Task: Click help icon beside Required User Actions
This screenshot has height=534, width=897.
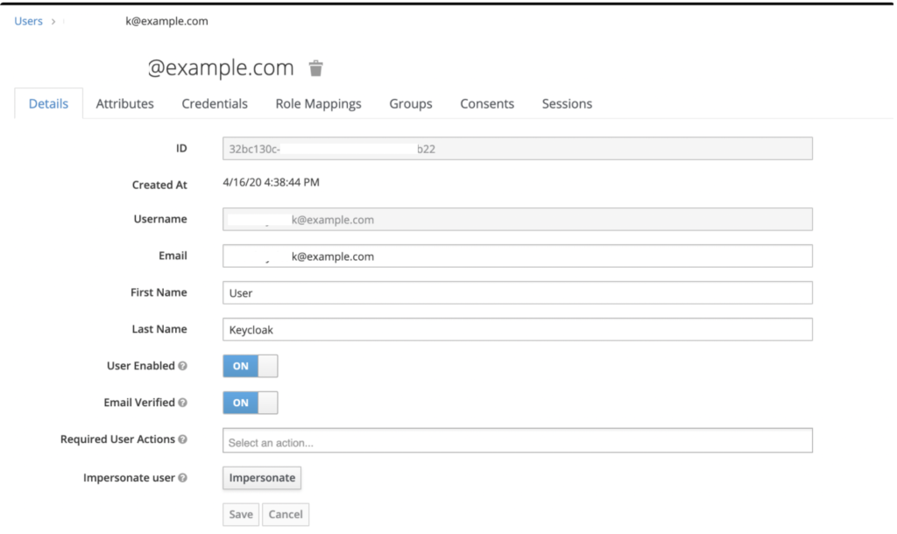Action: [x=182, y=439]
